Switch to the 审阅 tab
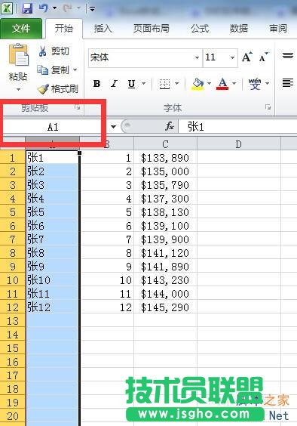The image size is (297, 426). click(278, 28)
